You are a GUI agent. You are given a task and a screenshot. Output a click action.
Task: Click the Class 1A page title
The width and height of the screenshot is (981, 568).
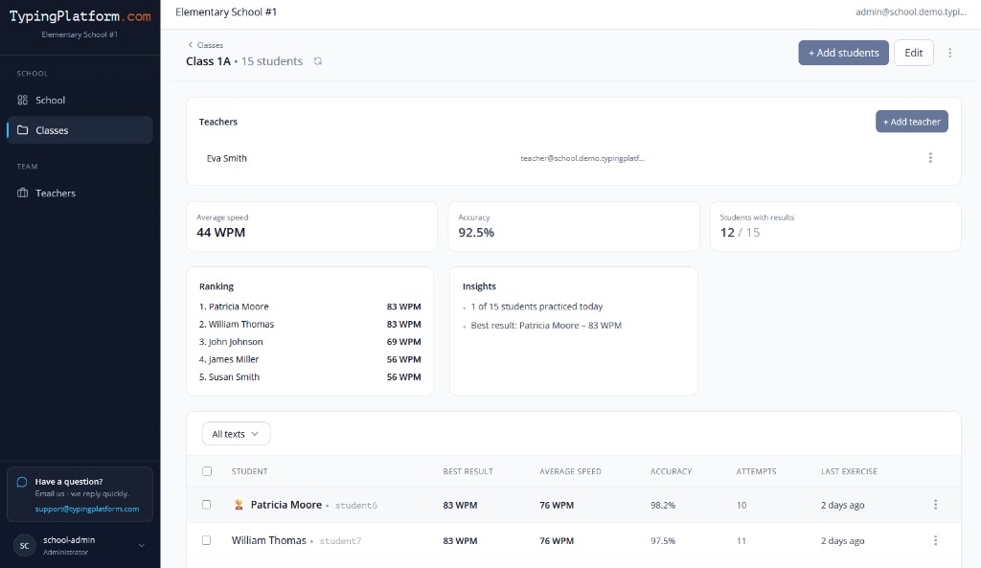[x=208, y=61]
